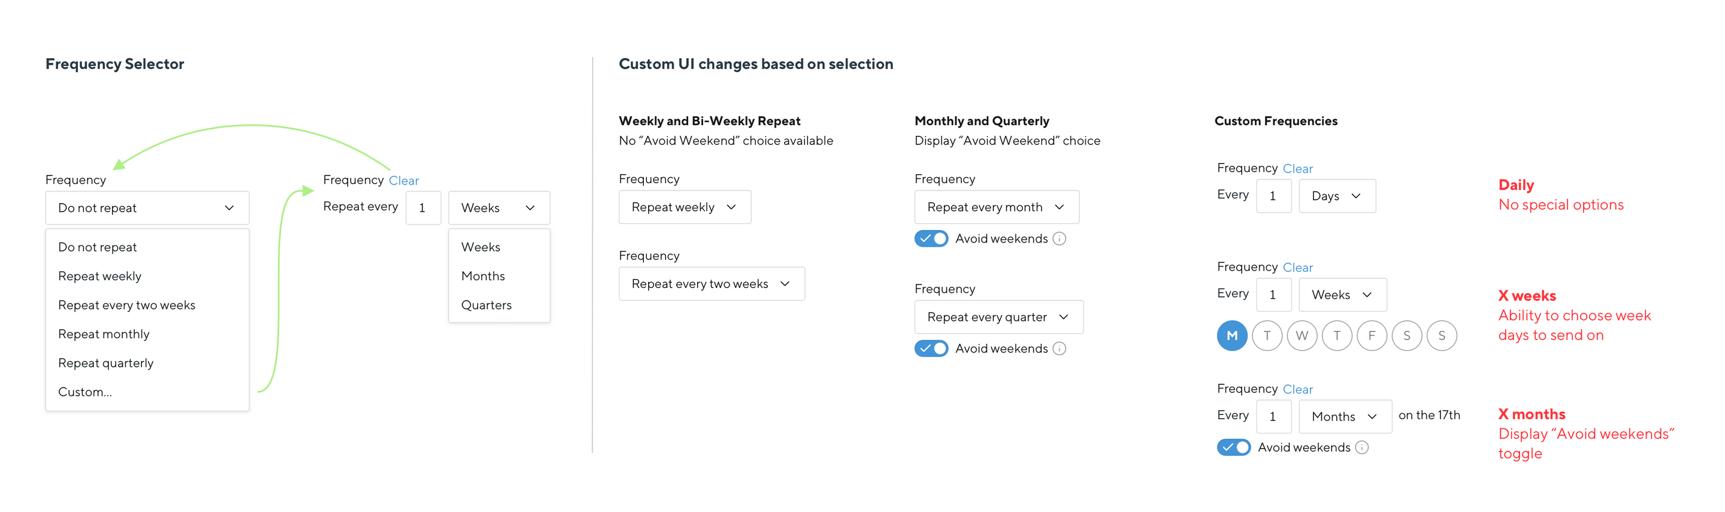Open the Months dropdown in X months frequency
1725x512 pixels.
[1345, 416]
